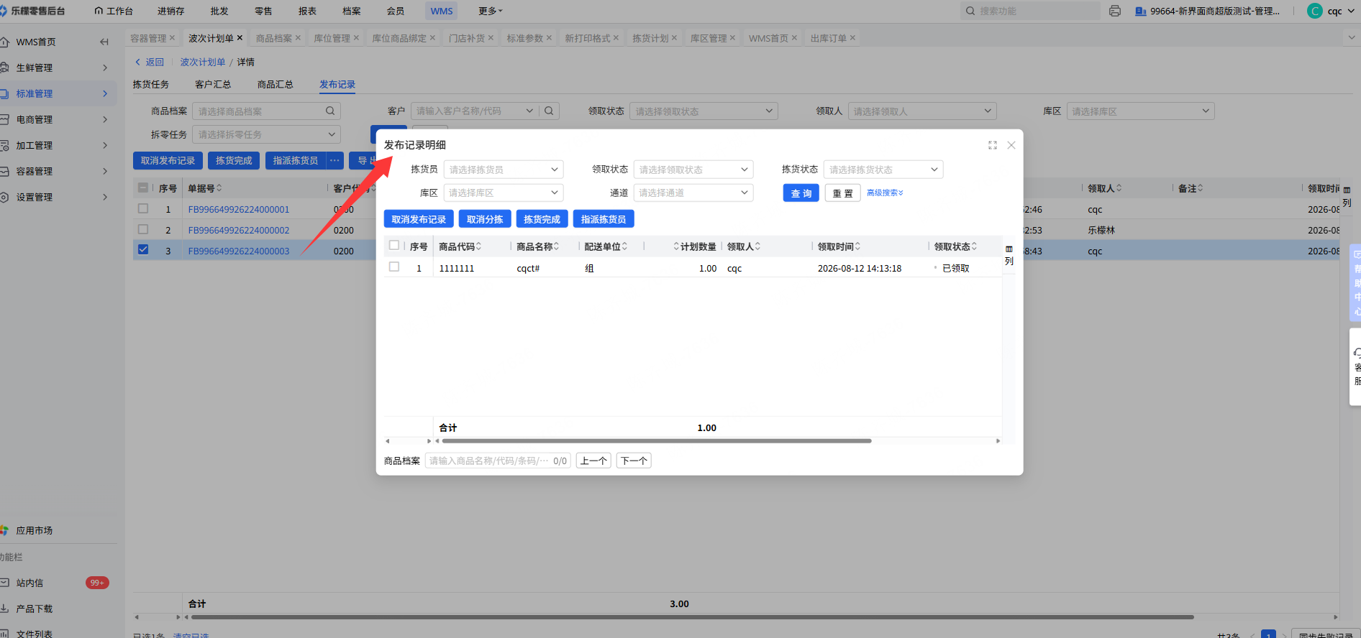
Task: Click the 客户 search magnifier button
Action: [549, 111]
